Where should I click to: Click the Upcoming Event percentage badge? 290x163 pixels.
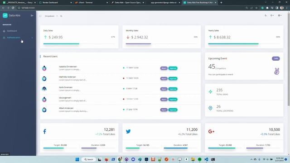(x=276, y=58)
